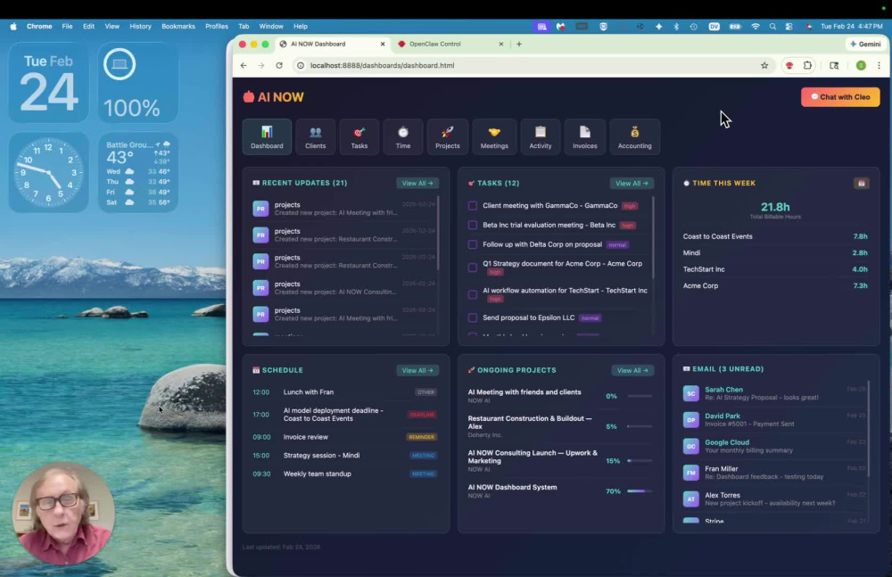Click 'Acme Corp' time row
This screenshot has height=577, width=892.
(x=775, y=285)
